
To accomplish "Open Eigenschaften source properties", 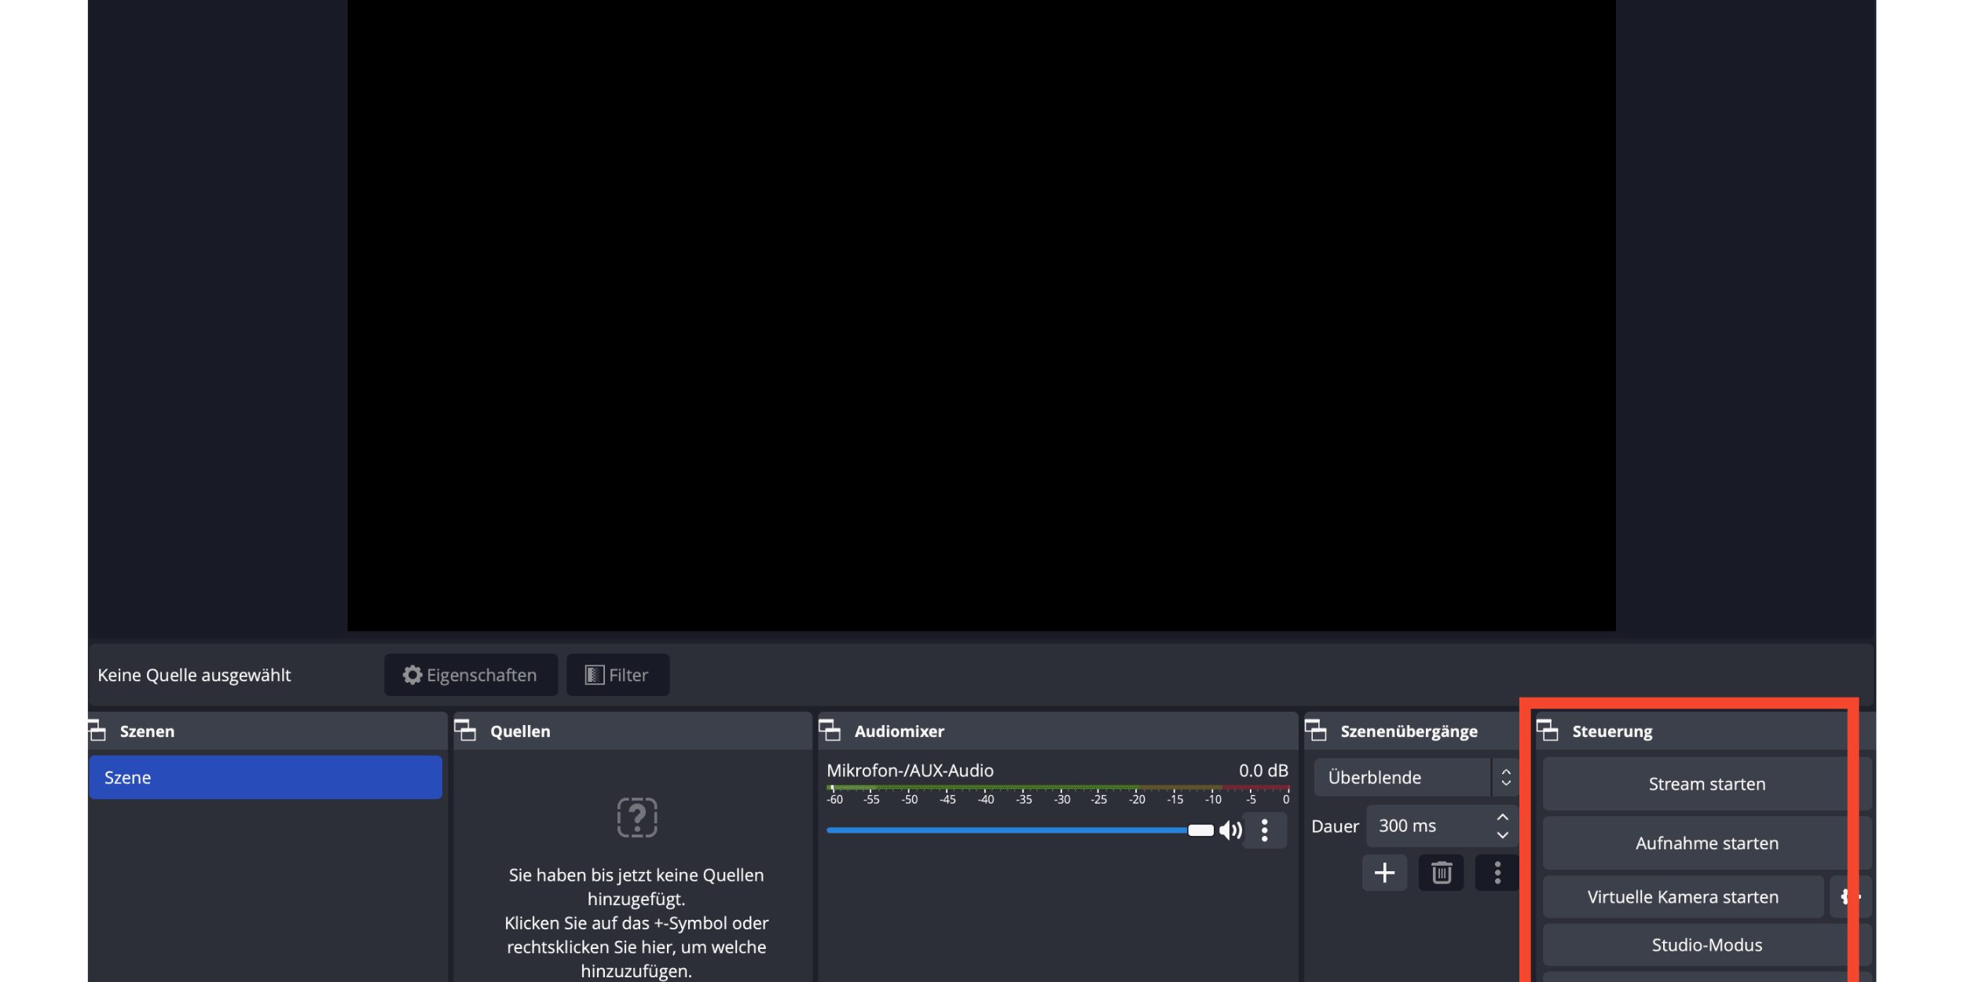I will point(471,675).
